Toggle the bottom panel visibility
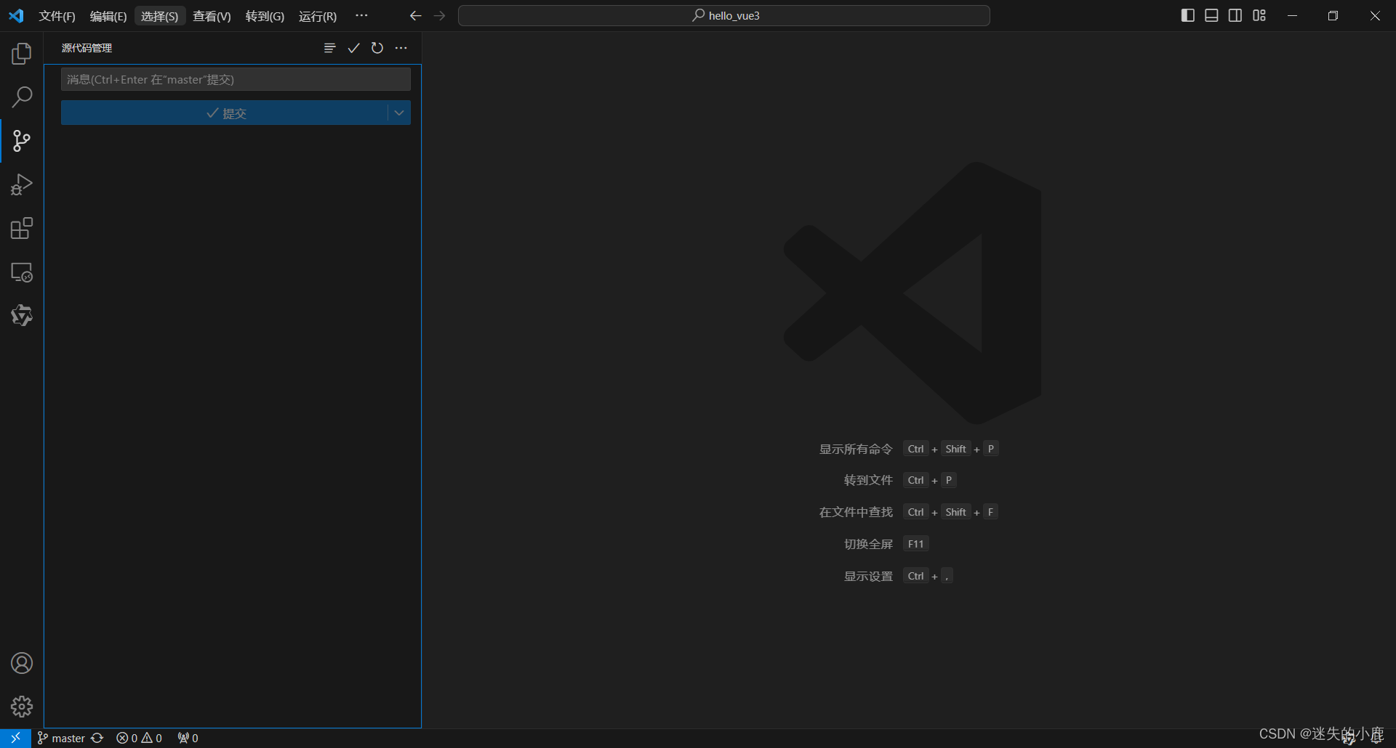This screenshot has height=748, width=1396. [x=1211, y=16]
